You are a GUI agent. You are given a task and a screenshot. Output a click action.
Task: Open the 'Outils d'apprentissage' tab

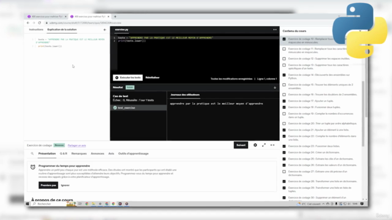[x=134, y=153]
